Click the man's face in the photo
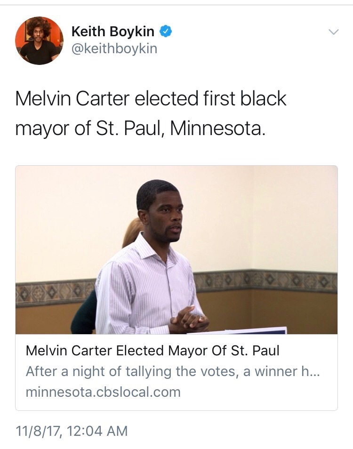Screen dimensions: 353x449 pos(162,216)
